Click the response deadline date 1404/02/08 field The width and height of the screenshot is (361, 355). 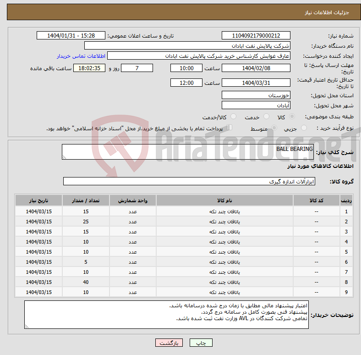coord(256,68)
